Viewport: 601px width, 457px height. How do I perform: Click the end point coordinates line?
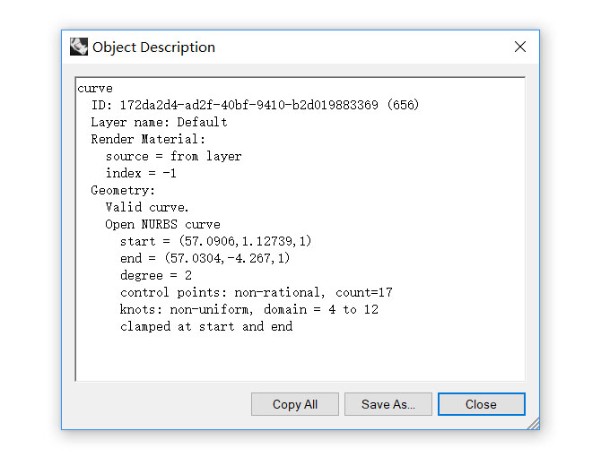pyautogui.click(x=205, y=259)
